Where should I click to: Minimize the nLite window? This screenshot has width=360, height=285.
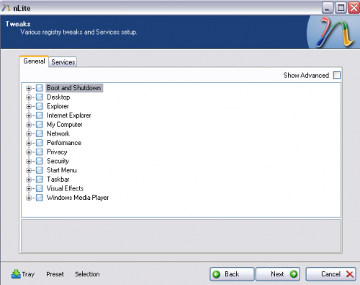coord(328,8)
